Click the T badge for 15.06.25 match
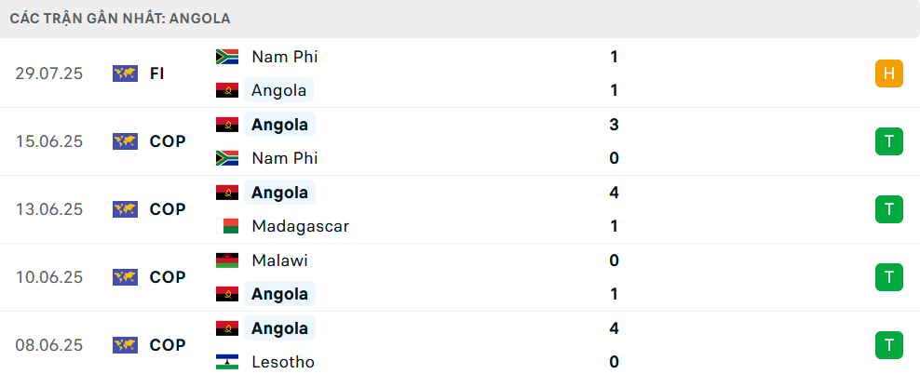This screenshot has height=374, width=920. [x=889, y=141]
